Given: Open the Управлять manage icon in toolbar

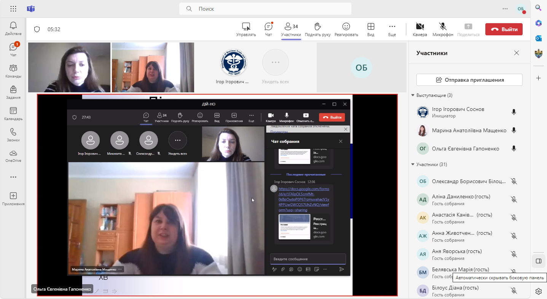Looking at the screenshot, I should pyautogui.click(x=246, y=29).
